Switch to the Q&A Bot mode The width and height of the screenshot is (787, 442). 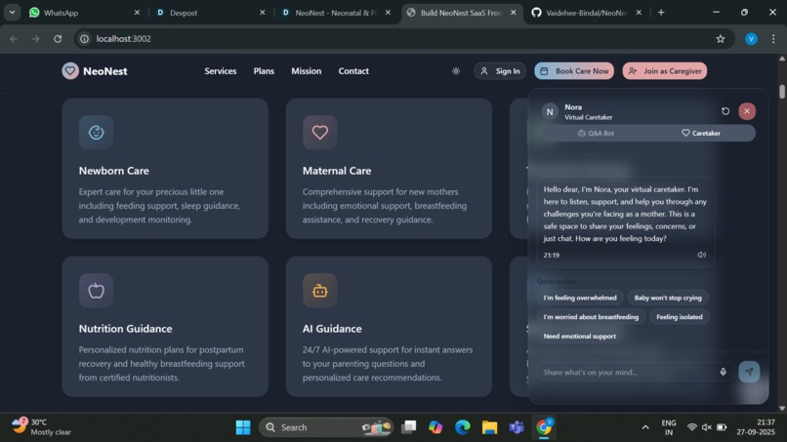[596, 133]
